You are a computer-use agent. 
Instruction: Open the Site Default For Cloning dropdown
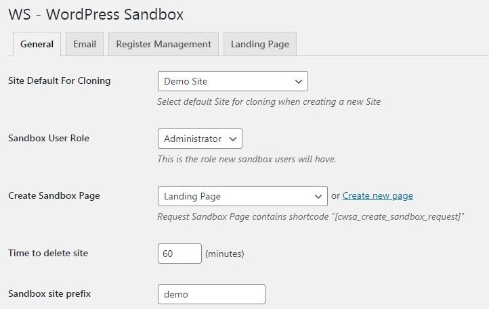pyautogui.click(x=233, y=81)
